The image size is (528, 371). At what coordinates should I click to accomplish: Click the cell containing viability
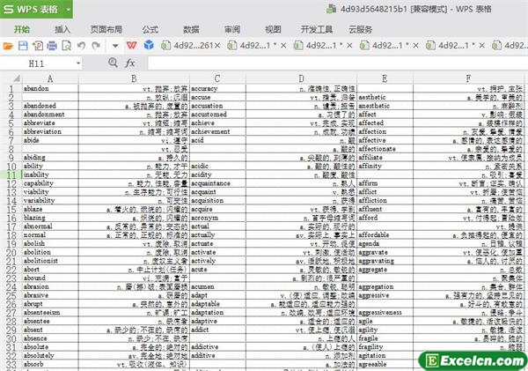tap(50, 192)
